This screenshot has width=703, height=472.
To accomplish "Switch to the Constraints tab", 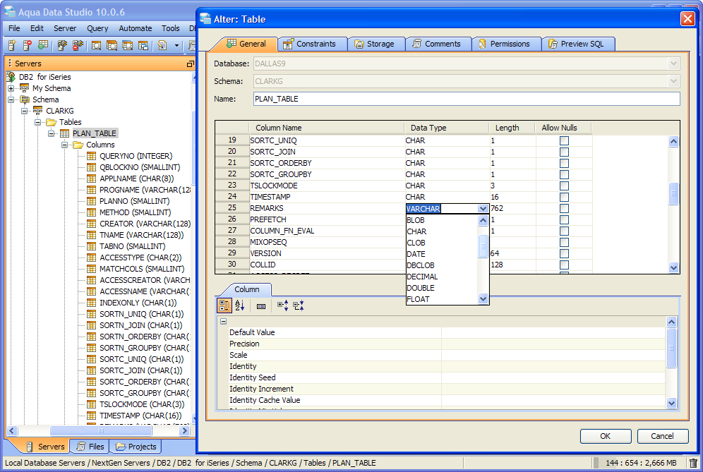I will point(311,44).
